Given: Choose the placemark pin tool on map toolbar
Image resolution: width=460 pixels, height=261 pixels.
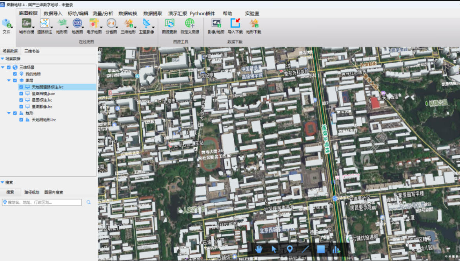Looking at the screenshot, I should tap(290, 249).
